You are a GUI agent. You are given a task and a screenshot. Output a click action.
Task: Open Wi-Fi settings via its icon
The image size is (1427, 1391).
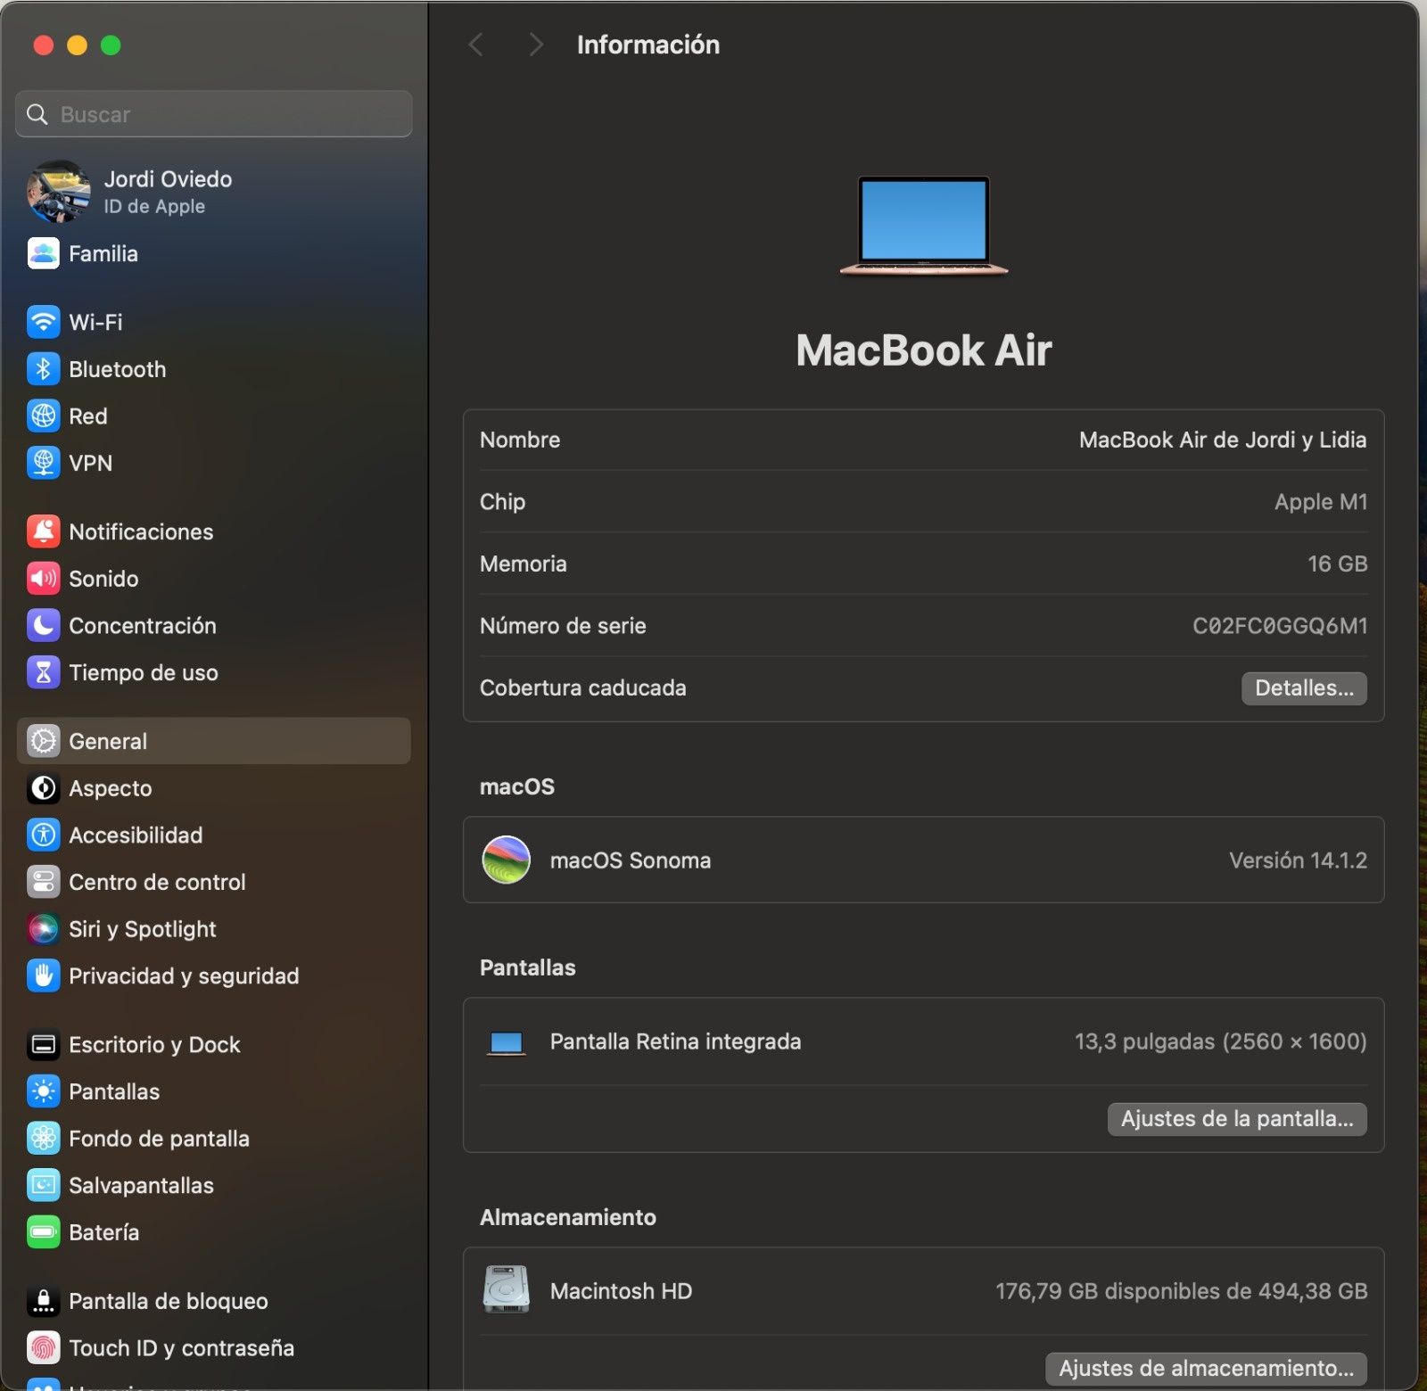point(43,322)
